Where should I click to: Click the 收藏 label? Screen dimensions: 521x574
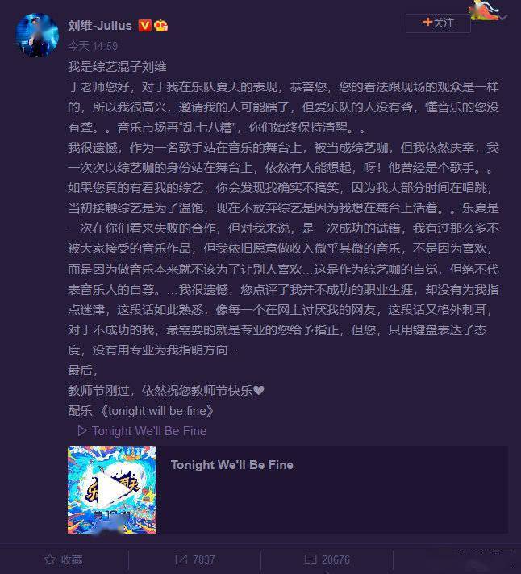[72, 559]
